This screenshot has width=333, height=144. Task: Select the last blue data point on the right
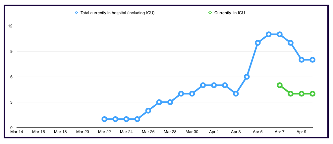point(312,60)
